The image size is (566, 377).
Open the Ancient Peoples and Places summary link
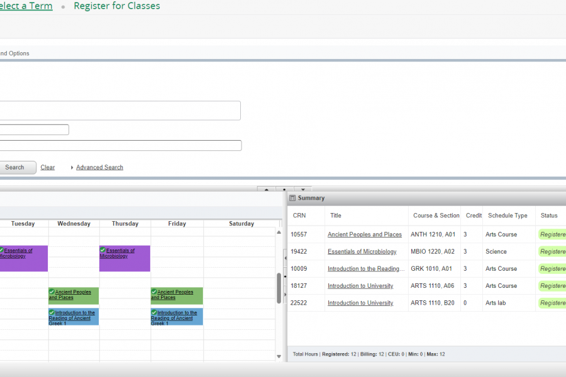point(364,235)
